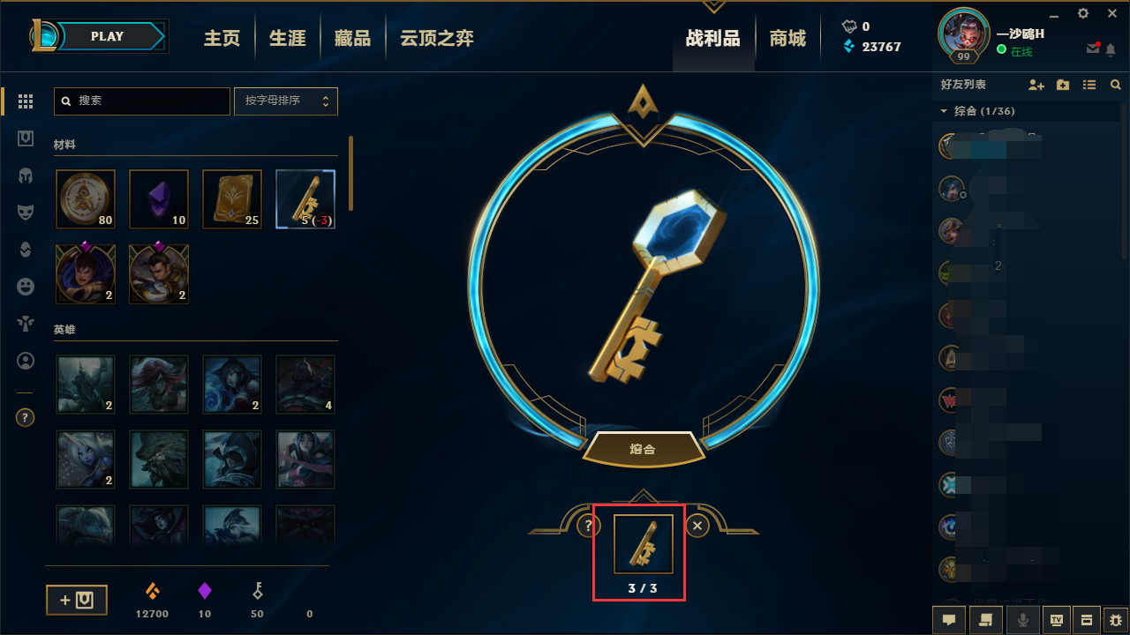Open the 按字母排序 sort dropdown

point(285,101)
